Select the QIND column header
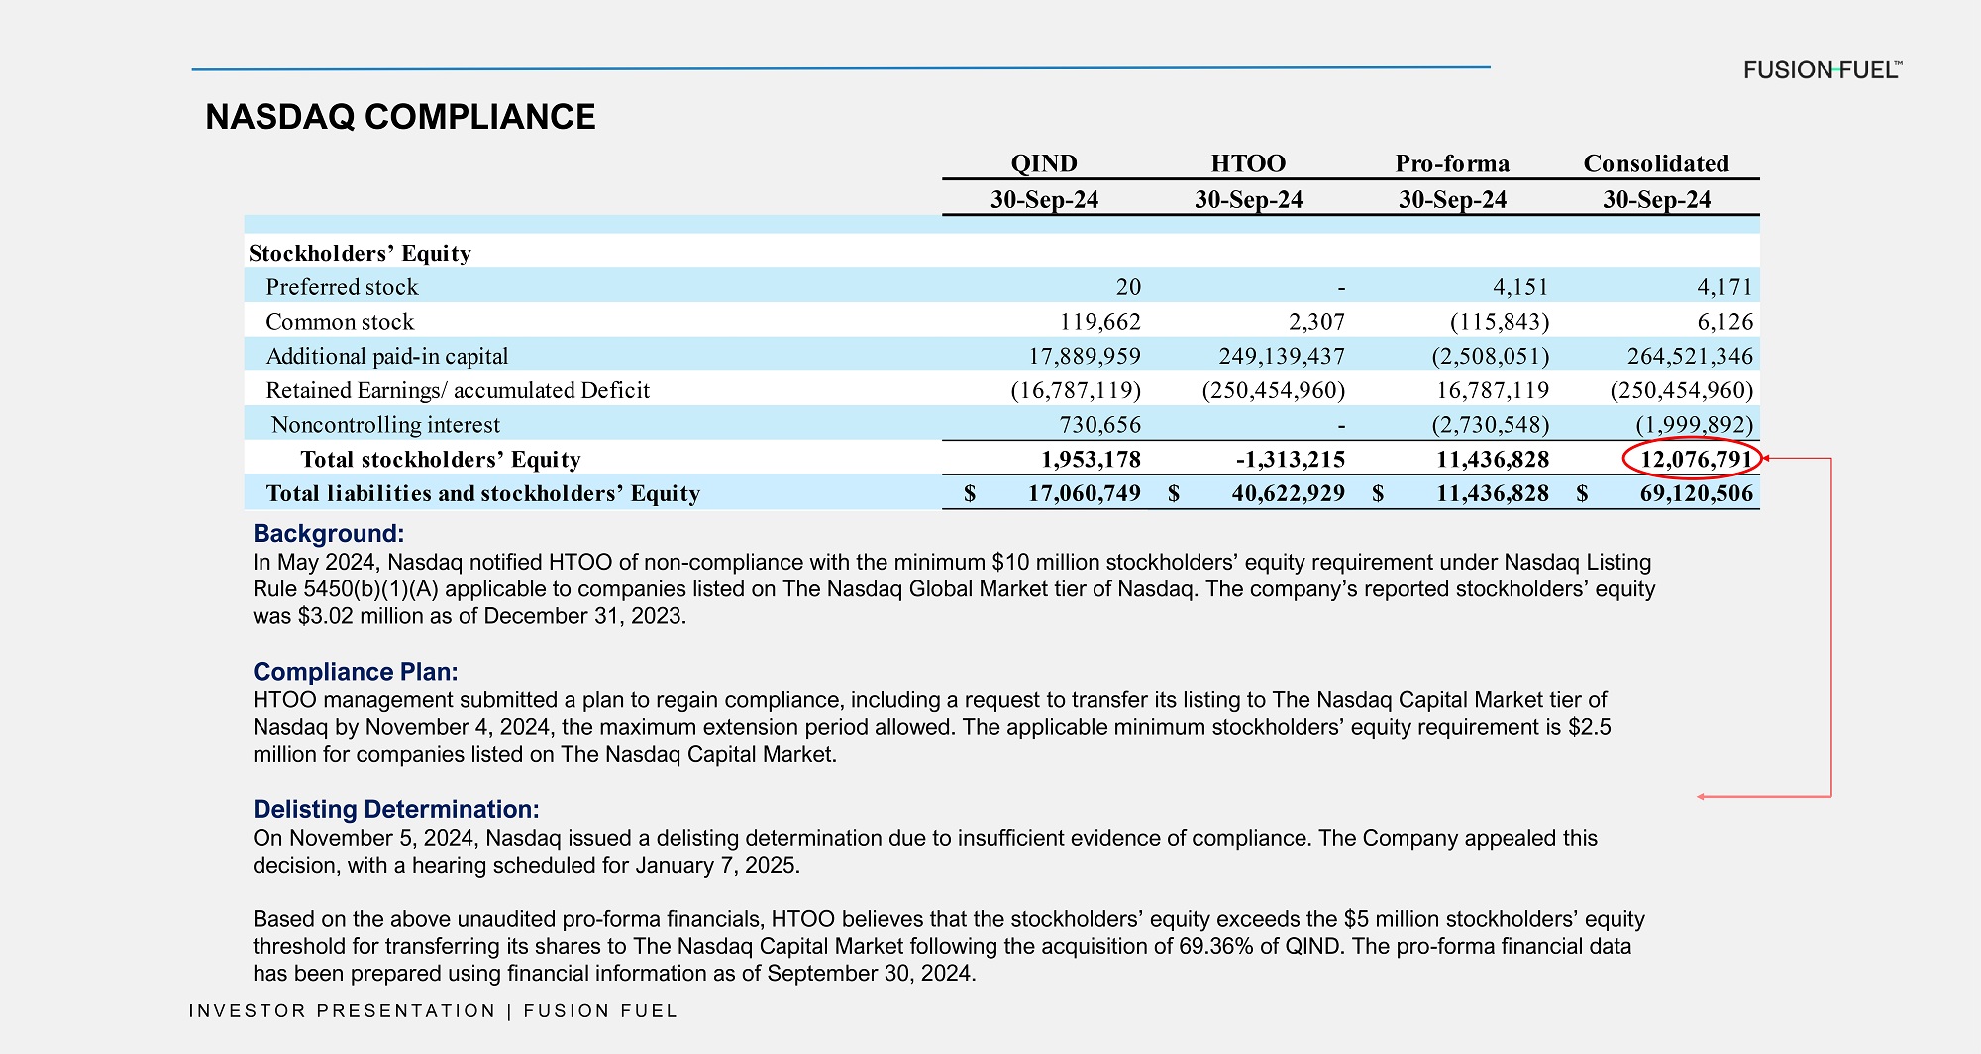 pos(1043,163)
